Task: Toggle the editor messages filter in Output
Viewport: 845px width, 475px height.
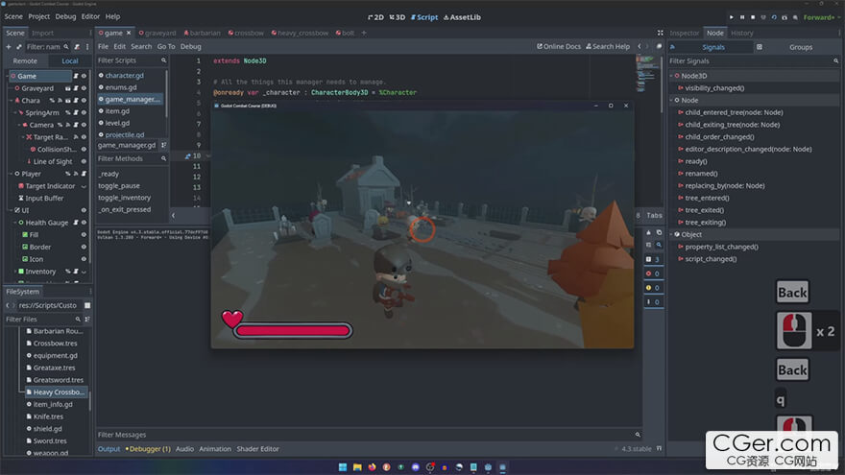Action: 653,302
